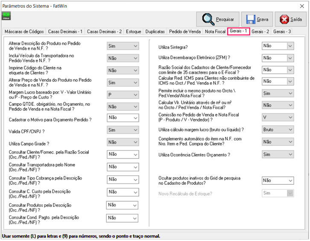
Task: Open the Estoque tab
Action: click(133, 32)
